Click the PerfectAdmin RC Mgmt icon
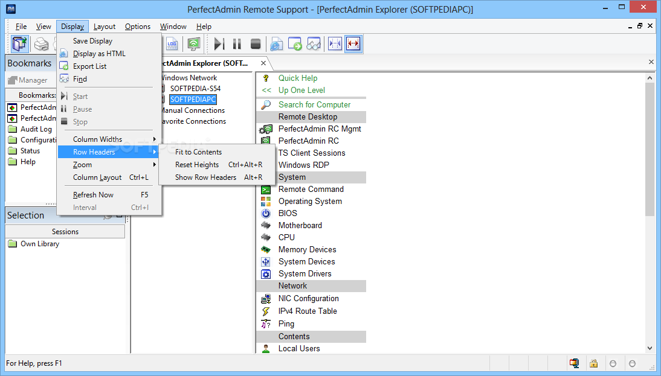This screenshot has width=661, height=376. (x=266, y=129)
